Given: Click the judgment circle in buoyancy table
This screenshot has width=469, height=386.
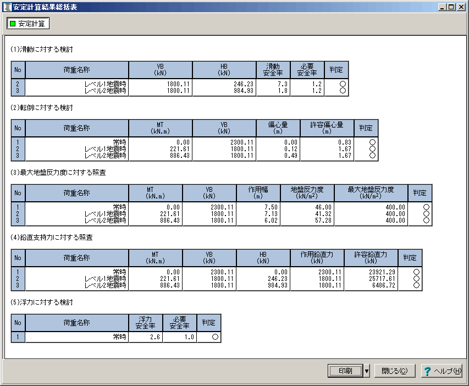Looking at the screenshot, I should coord(215,337).
